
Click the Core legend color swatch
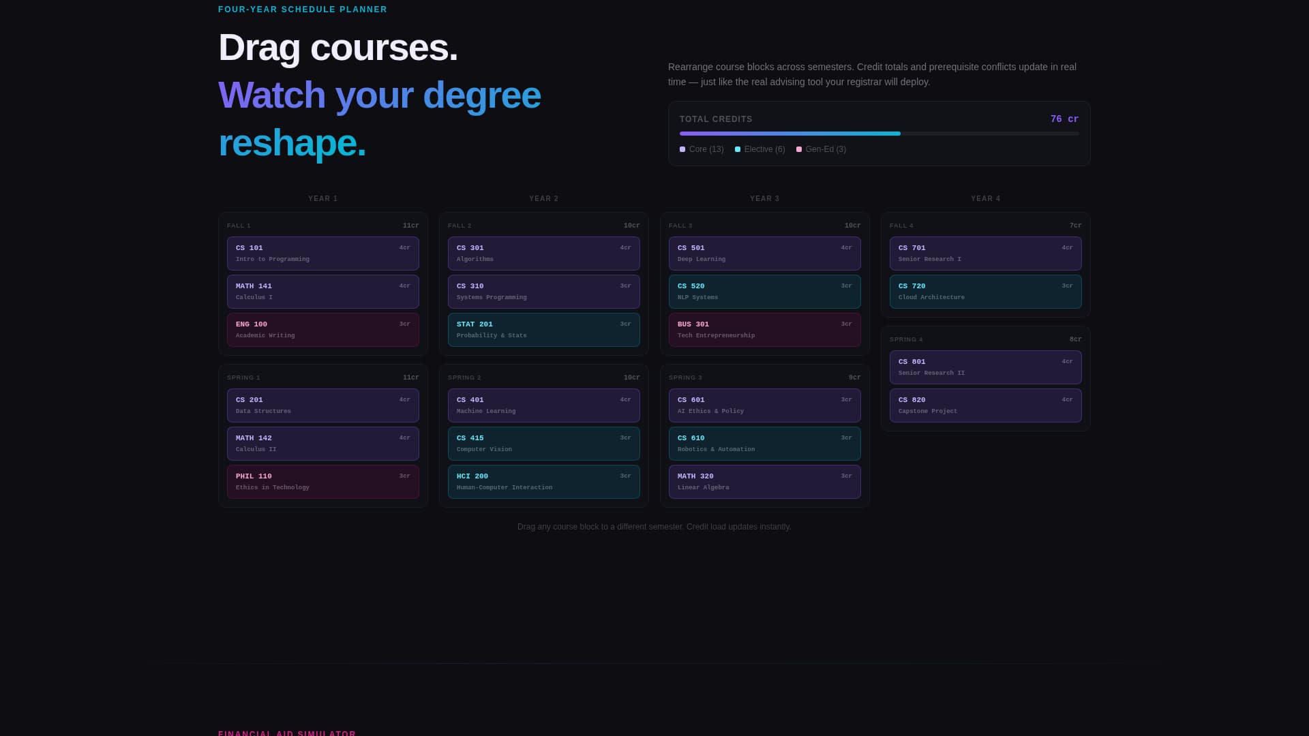point(682,149)
